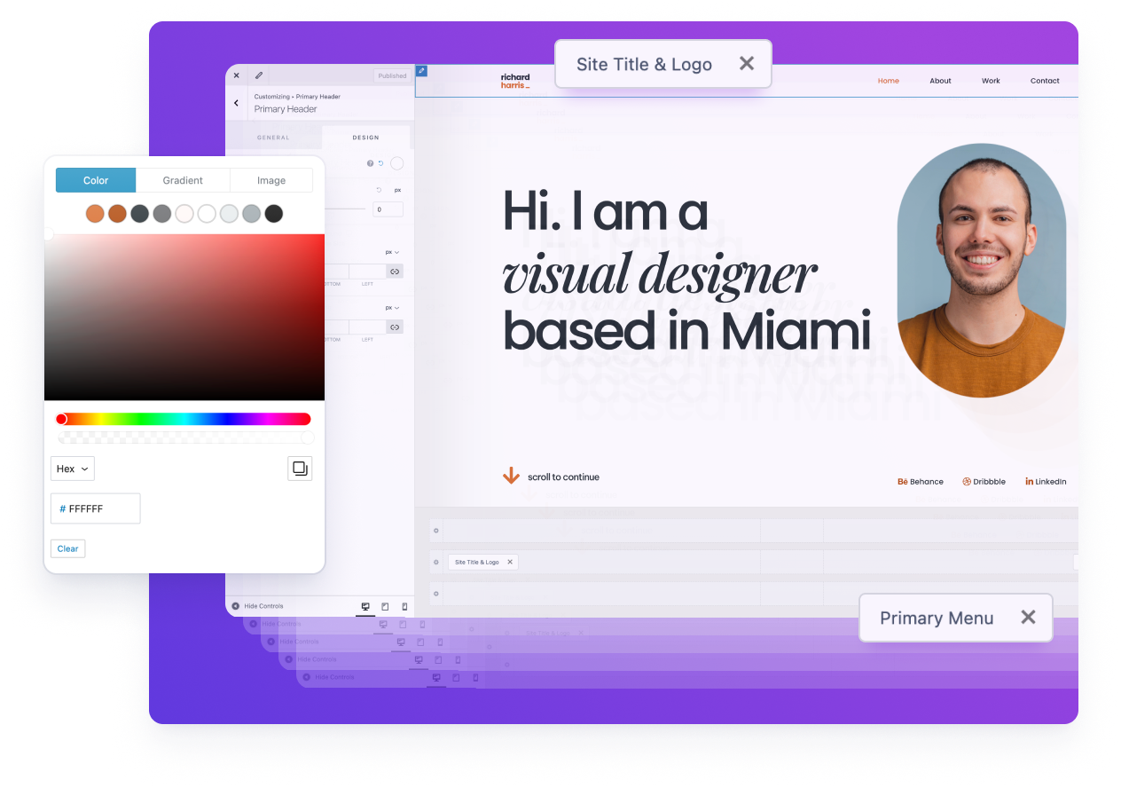1121x788 pixels.
Task: Select the Gradient tab in color picker
Action: tap(183, 180)
